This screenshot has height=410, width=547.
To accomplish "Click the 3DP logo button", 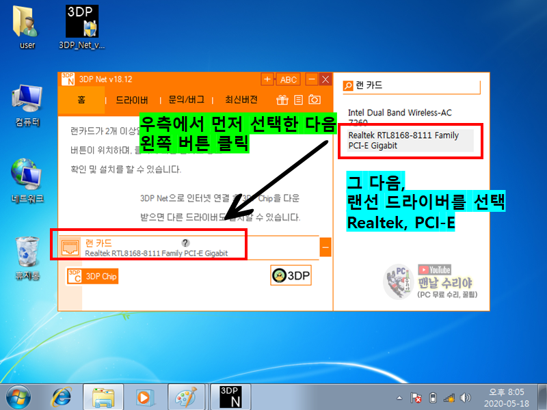I will pyautogui.click(x=291, y=276).
